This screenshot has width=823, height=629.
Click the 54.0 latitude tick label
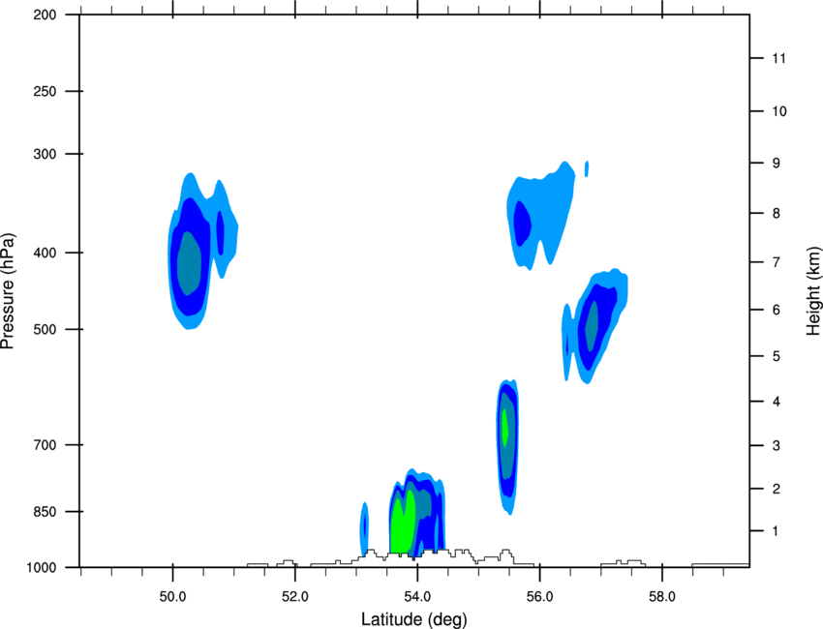417,597
